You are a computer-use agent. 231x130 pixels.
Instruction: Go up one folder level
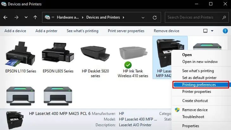pos(35,17)
